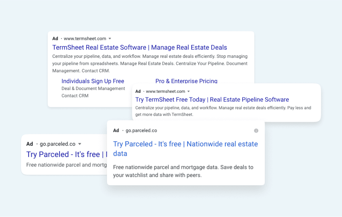Click 'Save deals to your watchlist' description text
The width and height of the screenshot is (342, 217).
point(183,171)
